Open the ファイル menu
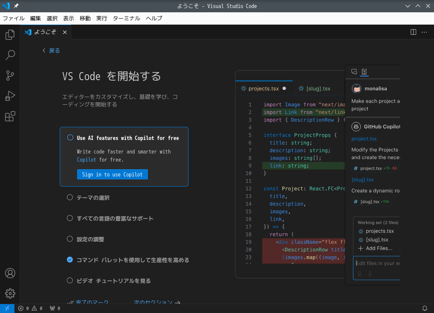This screenshot has height=313, width=434. click(x=14, y=18)
